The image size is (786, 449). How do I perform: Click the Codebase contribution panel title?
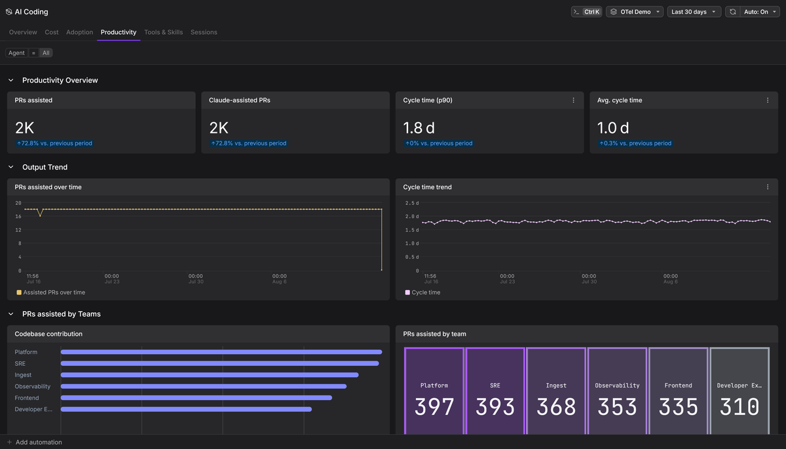pyautogui.click(x=48, y=334)
